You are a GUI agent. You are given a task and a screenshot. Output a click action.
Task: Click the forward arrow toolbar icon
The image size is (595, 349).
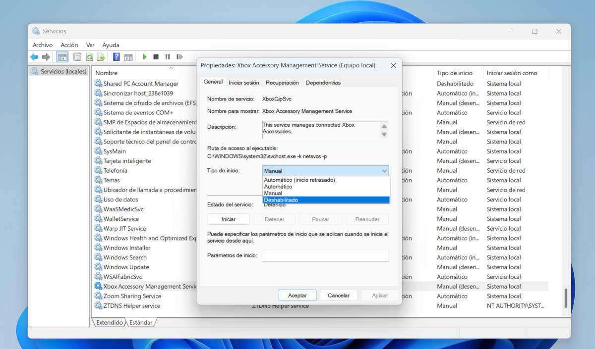pyautogui.click(x=46, y=57)
